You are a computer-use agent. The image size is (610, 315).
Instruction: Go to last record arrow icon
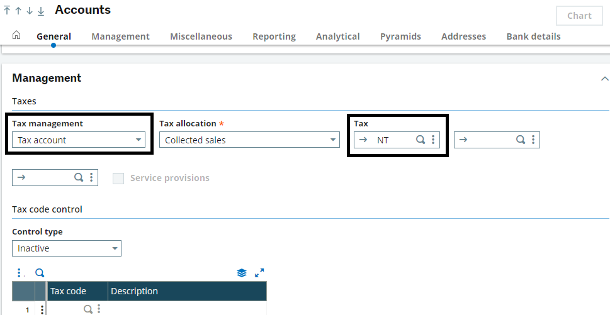[x=41, y=11]
